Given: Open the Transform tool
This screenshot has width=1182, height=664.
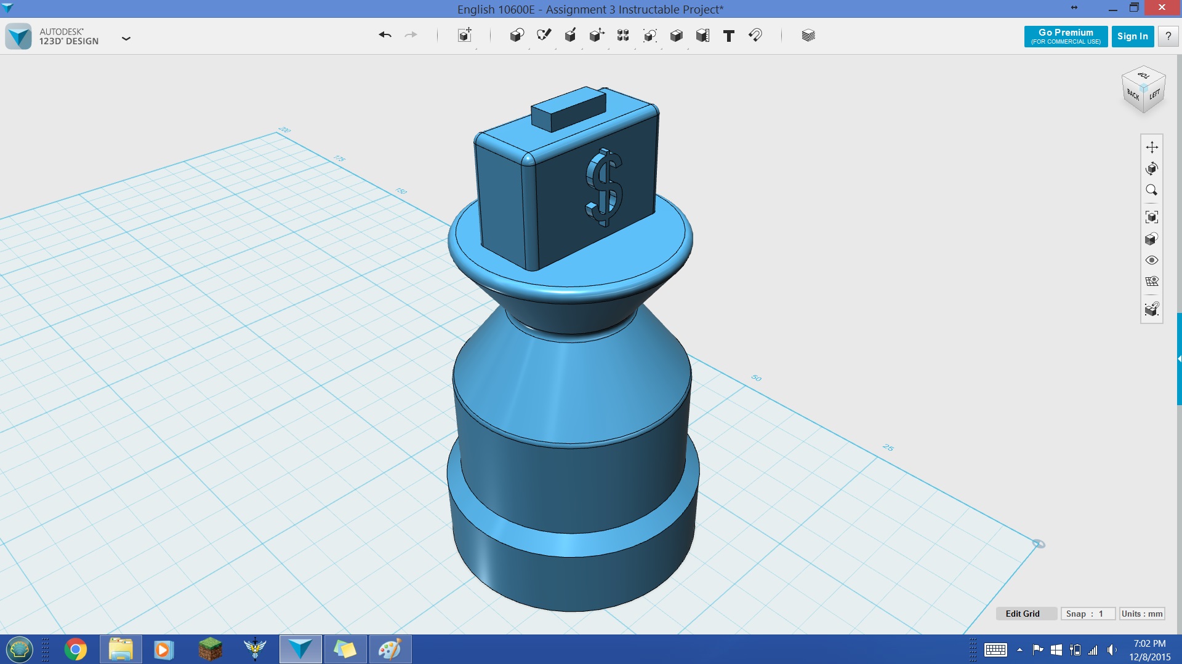Looking at the screenshot, I should point(465,35).
